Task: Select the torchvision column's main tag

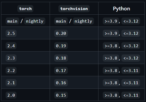Action: coord(61,21)
